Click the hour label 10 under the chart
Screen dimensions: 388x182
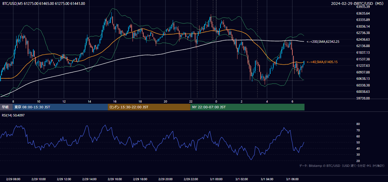39,101
